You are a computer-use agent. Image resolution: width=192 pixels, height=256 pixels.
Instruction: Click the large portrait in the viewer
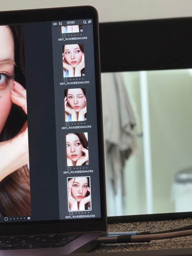coord(15,121)
